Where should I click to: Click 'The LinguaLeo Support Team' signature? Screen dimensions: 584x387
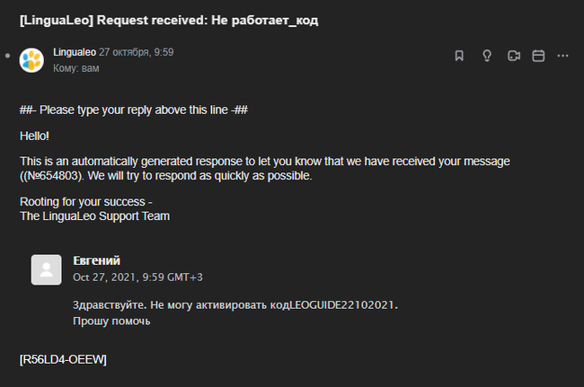coord(94,216)
